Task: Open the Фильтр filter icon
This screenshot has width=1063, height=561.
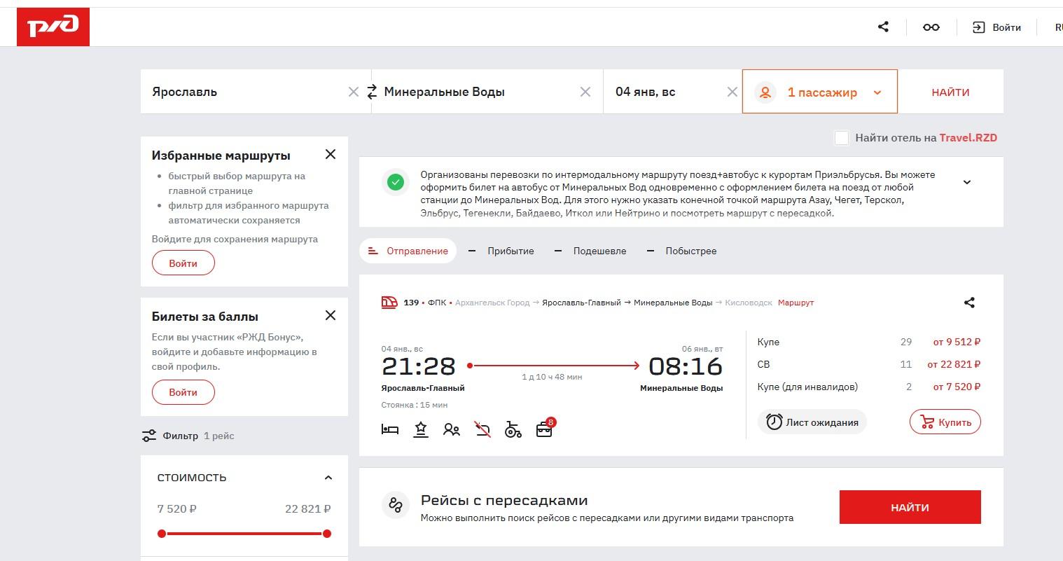Action: pyautogui.click(x=148, y=436)
